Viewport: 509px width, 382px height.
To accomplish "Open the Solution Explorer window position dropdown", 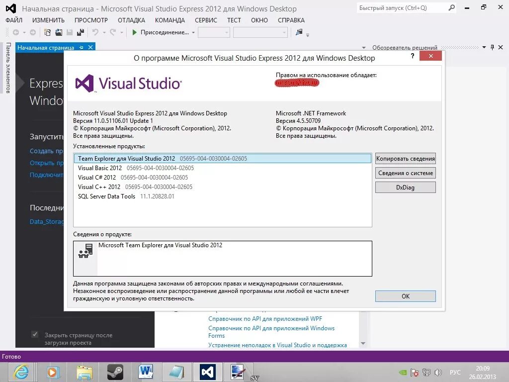I will pos(484,47).
